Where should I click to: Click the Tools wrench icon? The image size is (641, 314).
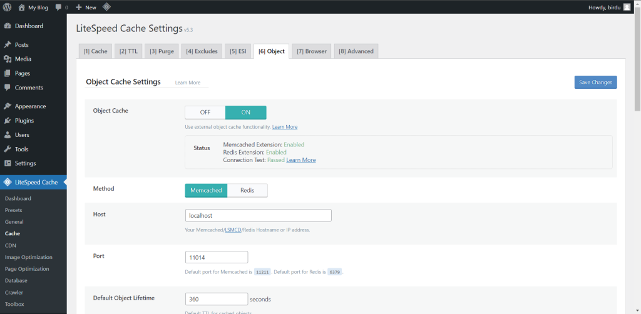click(8, 149)
